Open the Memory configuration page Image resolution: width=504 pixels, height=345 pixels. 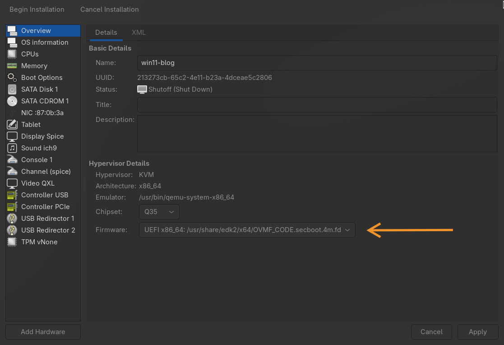[x=35, y=65]
